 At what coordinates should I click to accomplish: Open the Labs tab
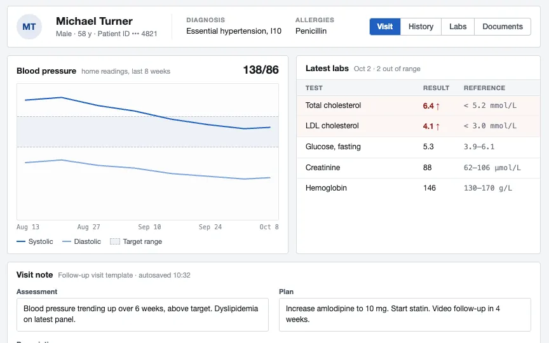coord(457,27)
